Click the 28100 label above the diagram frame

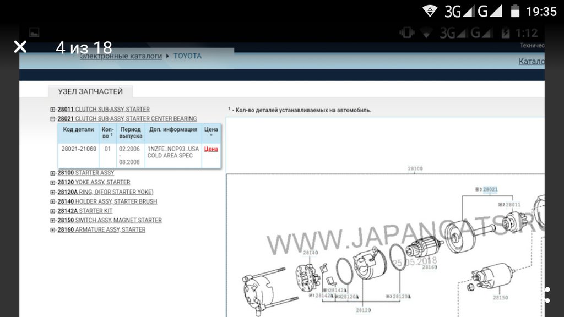coord(415,168)
